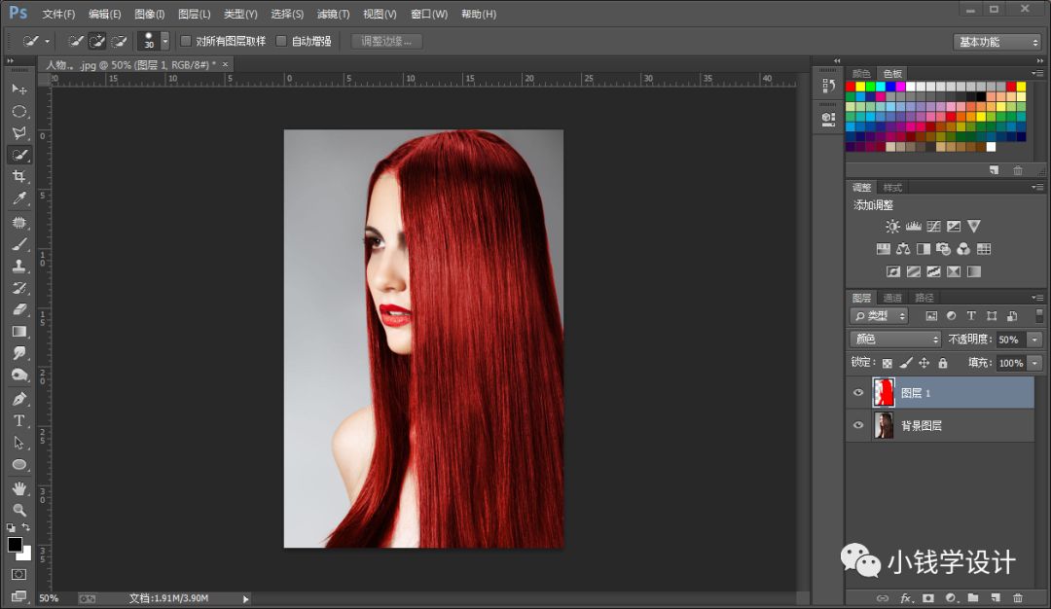Open the 颜色 blend mode dropdown
Image resolution: width=1051 pixels, height=609 pixels.
tap(895, 339)
